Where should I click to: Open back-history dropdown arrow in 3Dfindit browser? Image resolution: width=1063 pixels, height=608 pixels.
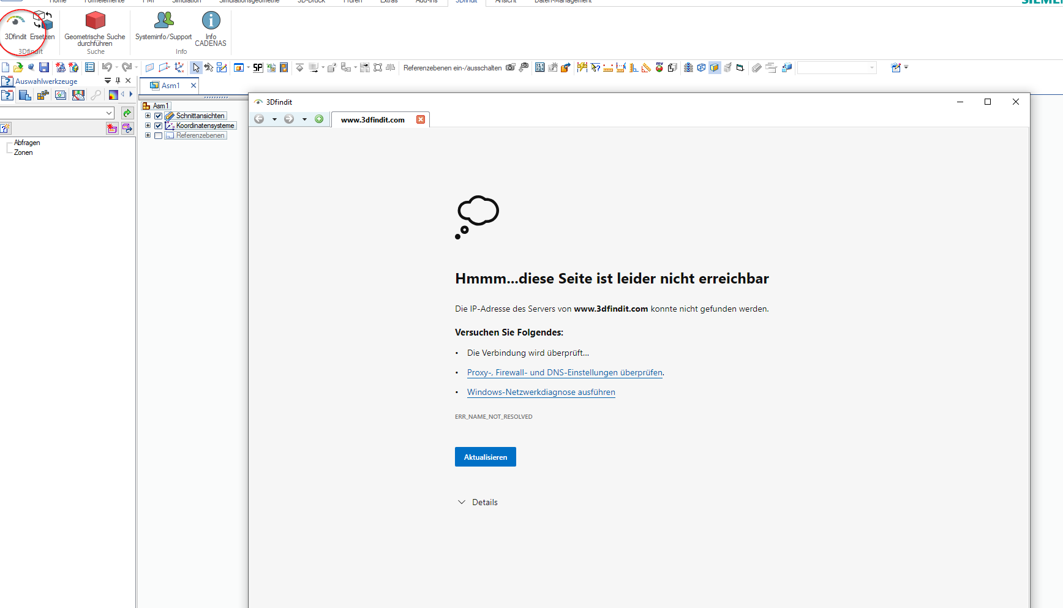(274, 119)
